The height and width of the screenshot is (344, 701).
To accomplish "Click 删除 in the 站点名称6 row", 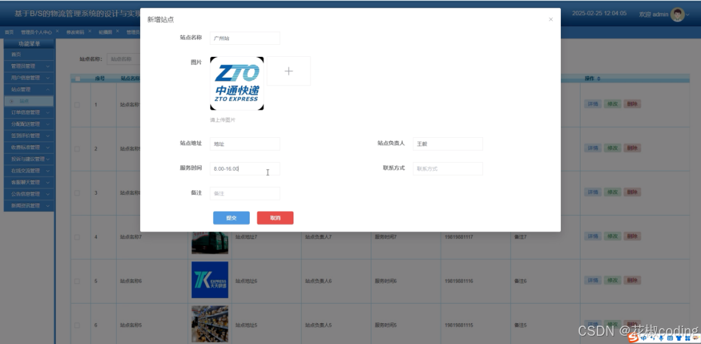I will 632,280.
